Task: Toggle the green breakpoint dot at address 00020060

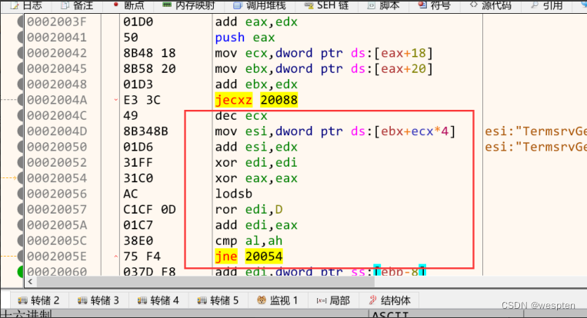Action: coord(19,270)
